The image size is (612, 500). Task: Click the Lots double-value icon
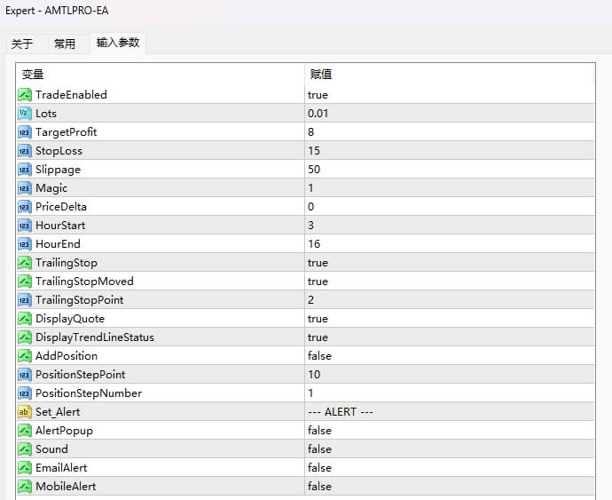pos(25,114)
